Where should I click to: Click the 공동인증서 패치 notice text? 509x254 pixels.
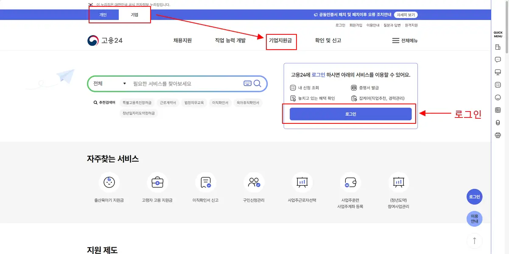(x=355, y=15)
